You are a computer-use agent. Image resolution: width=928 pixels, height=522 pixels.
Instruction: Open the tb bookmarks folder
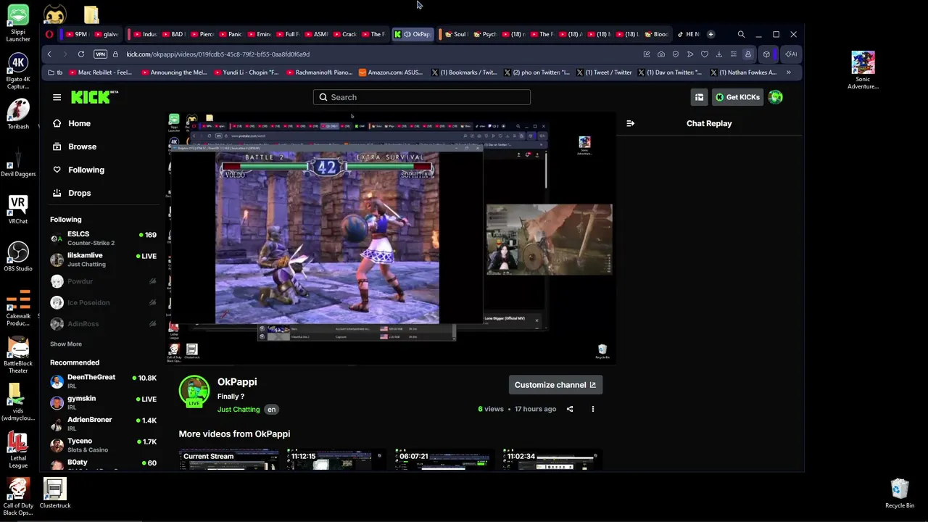(x=55, y=72)
